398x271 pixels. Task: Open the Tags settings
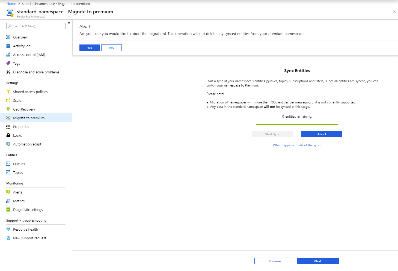(x=16, y=63)
